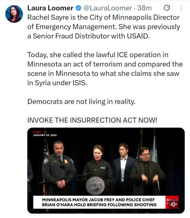The width and height of the screenshot is (190, 218).
Task: Click 'Democrats are not living in reality' line
Action: click(x=81, y=102)
